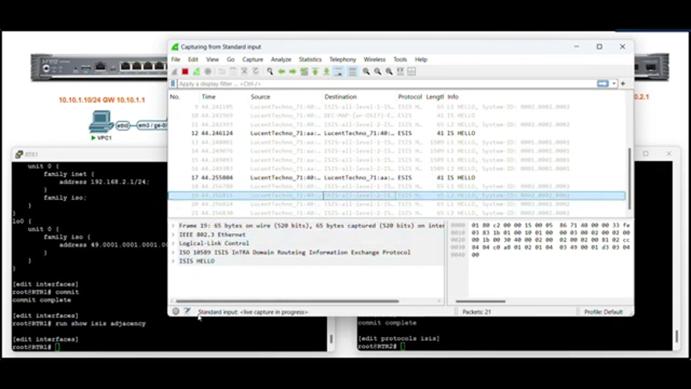Click the Profile: Default status entry
The width and height of the screenshot is (691, 389).
[x=604, y=312]
